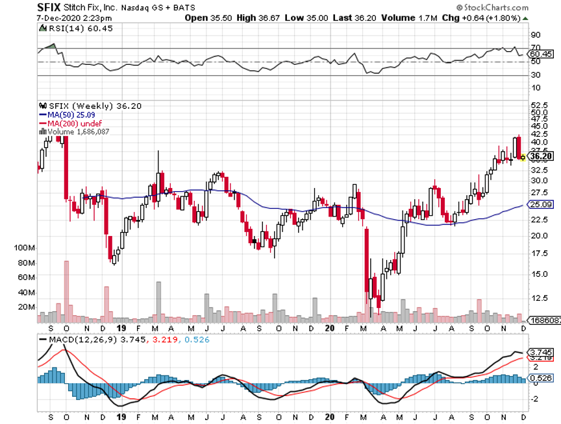Click the 60.45 RSI value tag
Image resolution: width=561 pixels, height=424 pixels.
541,54
